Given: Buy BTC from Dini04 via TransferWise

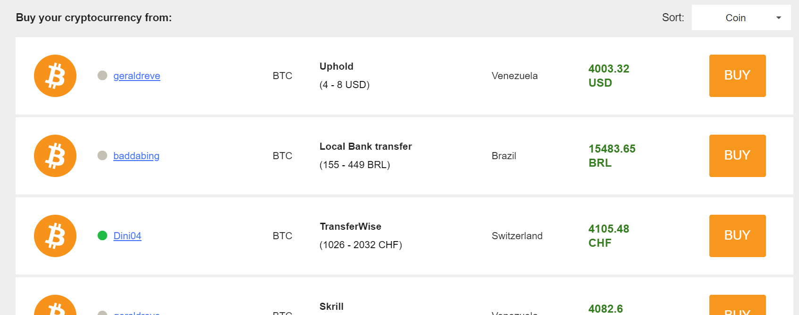Looking at the screenshot, I should (737, 236).
